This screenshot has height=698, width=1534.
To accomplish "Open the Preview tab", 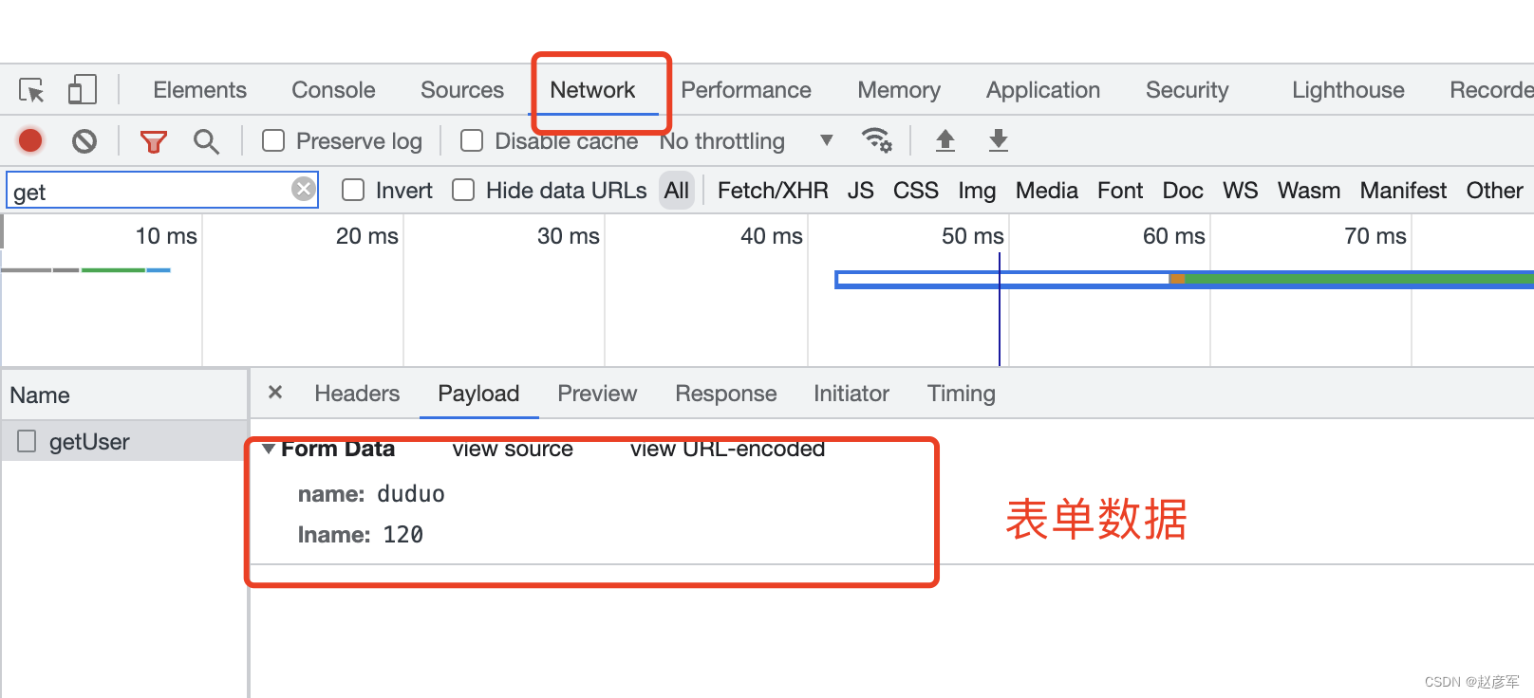I will coord(597,394).
